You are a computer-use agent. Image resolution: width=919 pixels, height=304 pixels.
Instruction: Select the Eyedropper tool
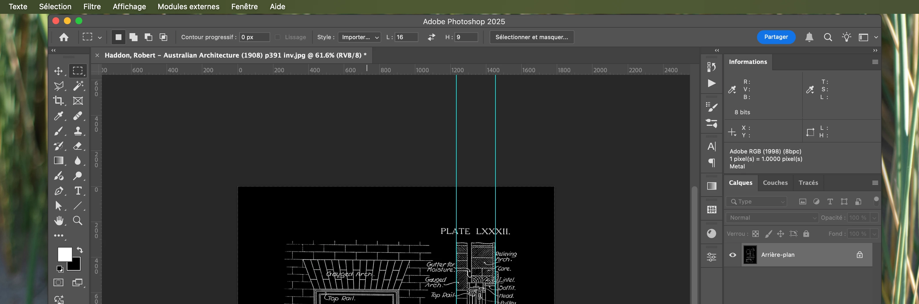[58, 116]
